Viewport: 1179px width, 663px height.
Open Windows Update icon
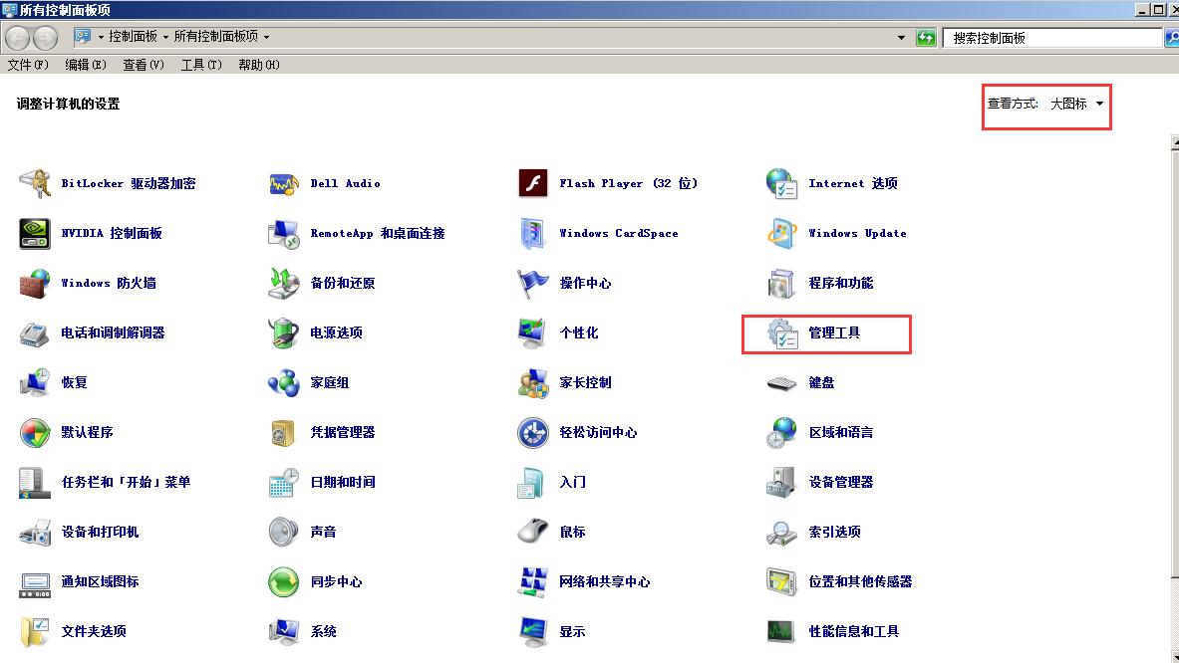[x=782, y=234]
